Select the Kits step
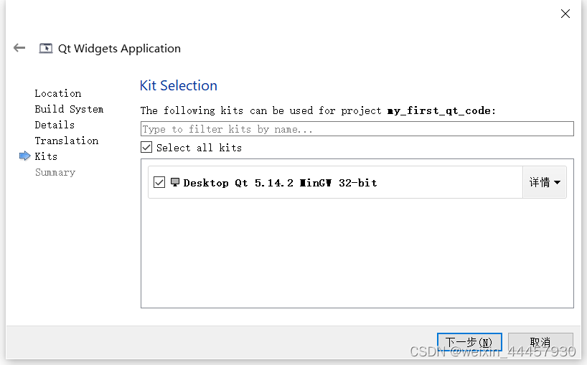587x365 pixels. [x=46, y=156]
